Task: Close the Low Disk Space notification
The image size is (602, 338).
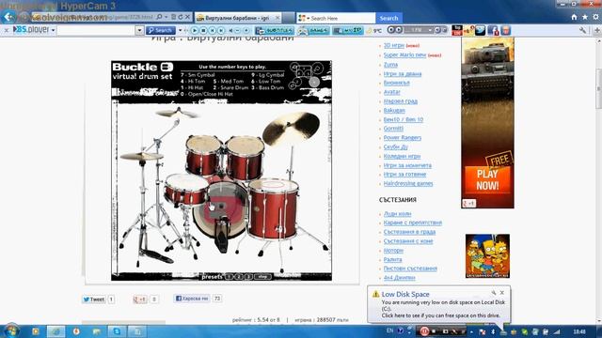Action: pos(501,293)
